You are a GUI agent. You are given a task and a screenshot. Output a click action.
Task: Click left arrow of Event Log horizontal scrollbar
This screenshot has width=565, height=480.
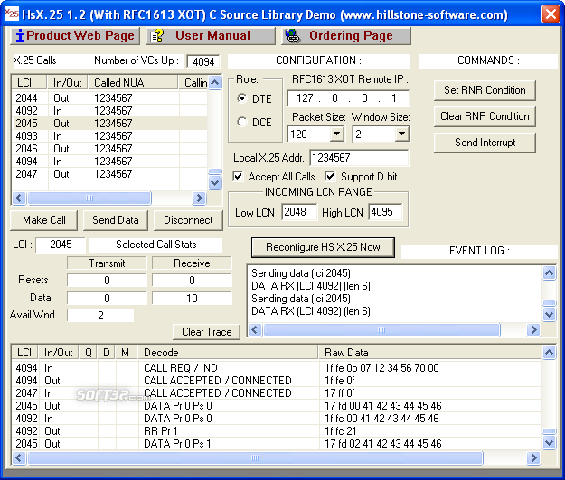point(255,329)
